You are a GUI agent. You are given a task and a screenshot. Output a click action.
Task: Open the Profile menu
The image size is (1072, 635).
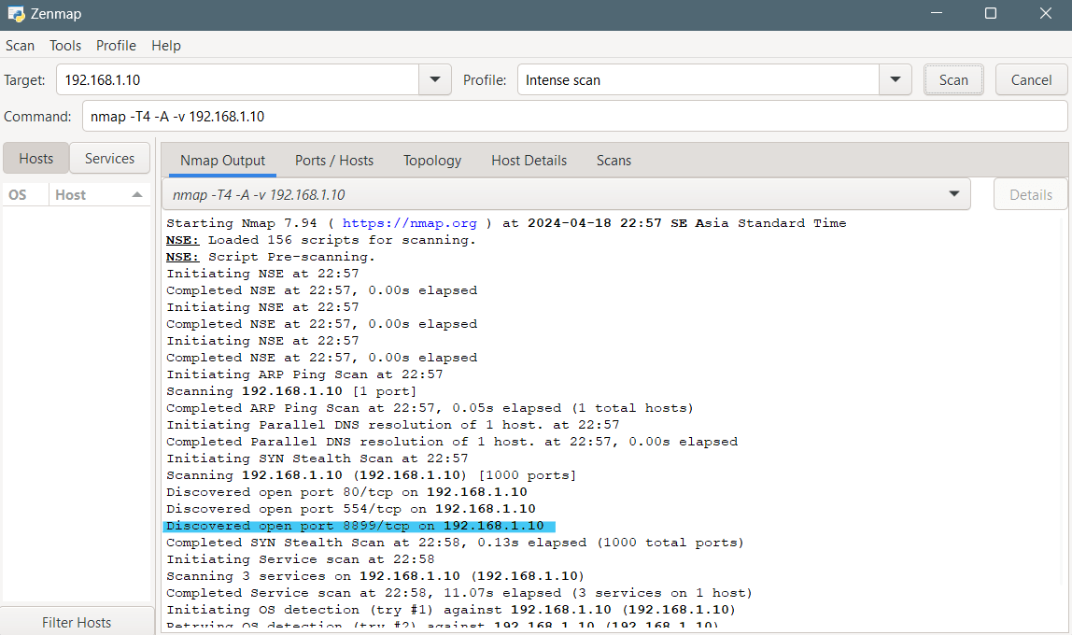coord(116,46)
